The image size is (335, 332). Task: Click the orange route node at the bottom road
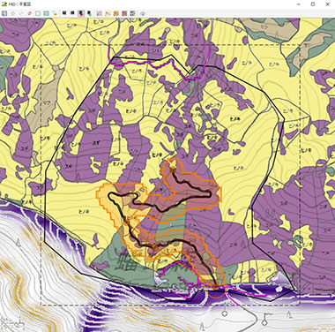(216, 286)
